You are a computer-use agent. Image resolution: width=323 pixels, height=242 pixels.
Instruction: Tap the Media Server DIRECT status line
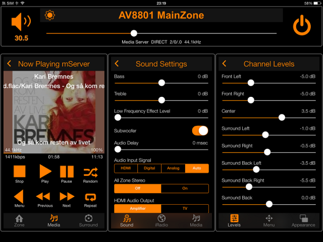tap(161, 42)
